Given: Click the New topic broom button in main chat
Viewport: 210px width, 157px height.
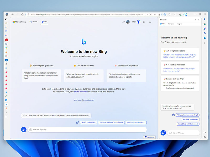Looking at the screenshot, I should point(24,130).
